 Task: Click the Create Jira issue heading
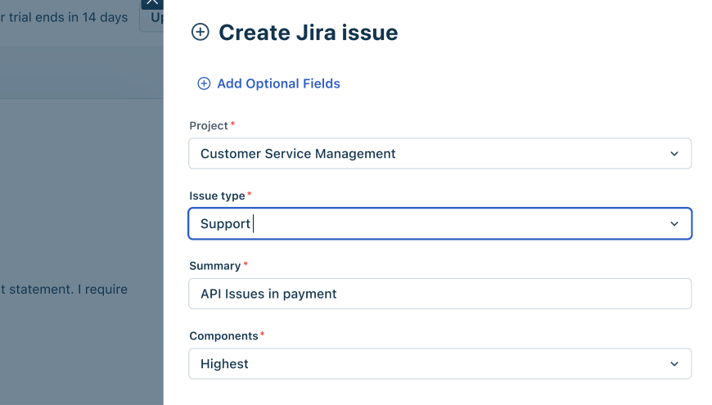308,33
